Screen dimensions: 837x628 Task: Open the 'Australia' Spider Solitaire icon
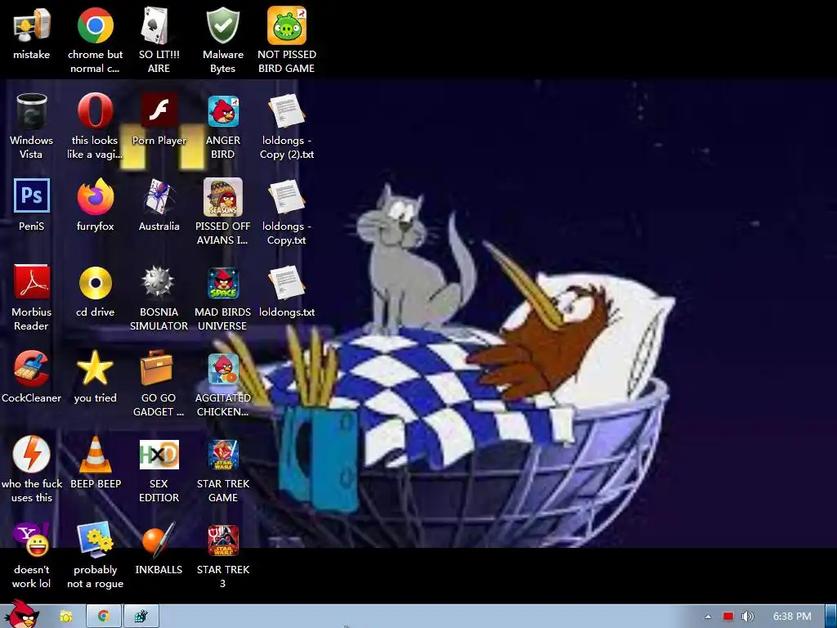[159, 196]
